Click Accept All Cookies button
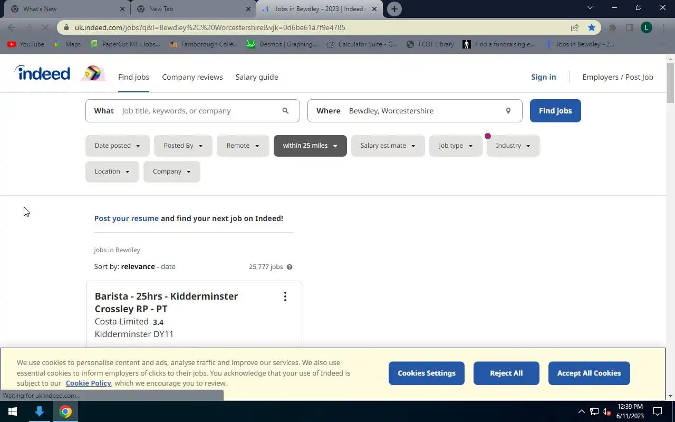 589,373
